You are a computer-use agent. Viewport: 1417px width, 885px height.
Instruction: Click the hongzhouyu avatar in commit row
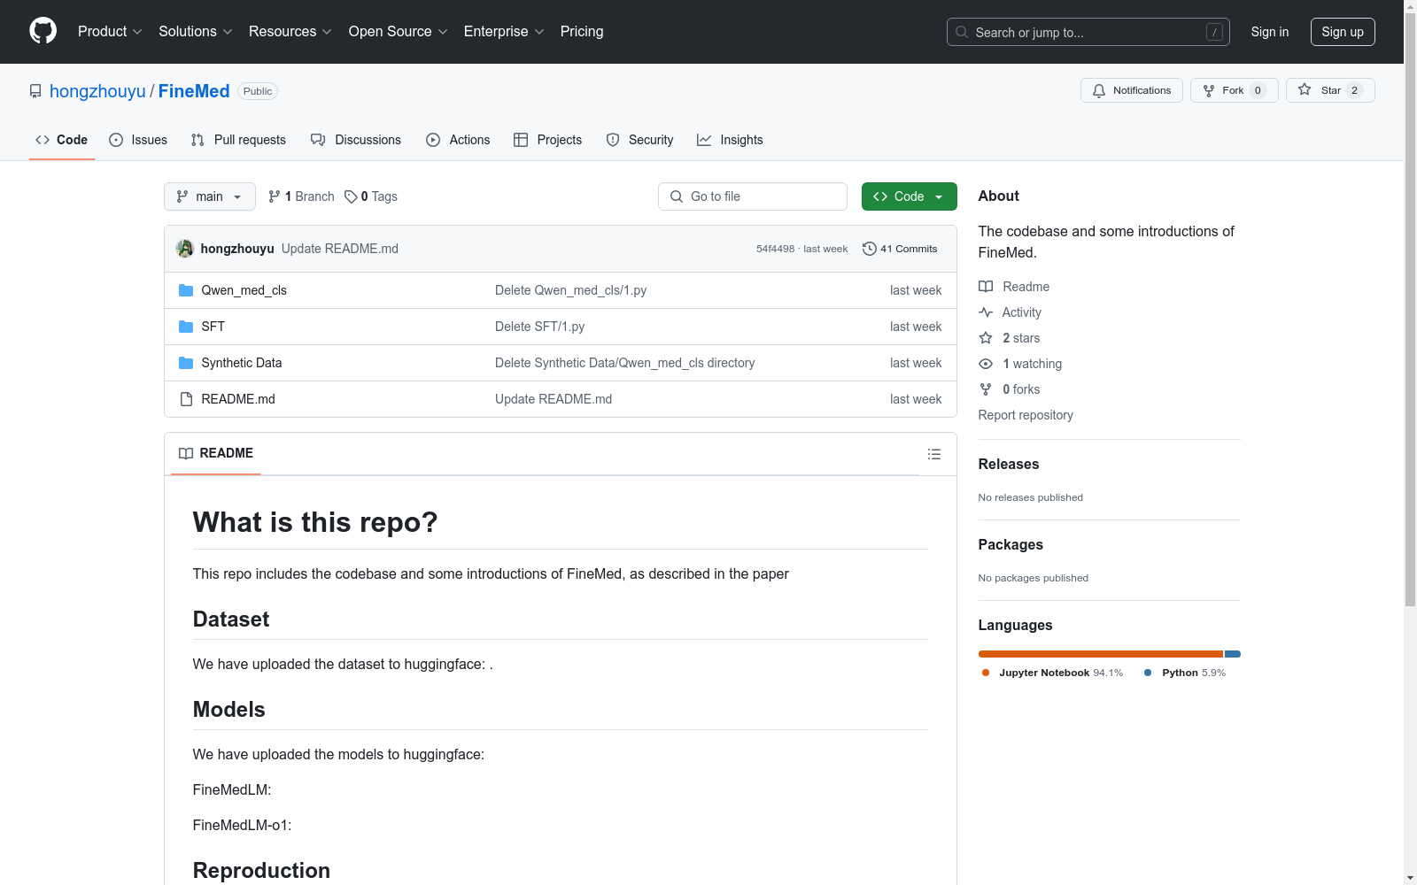tap(185, 249)
